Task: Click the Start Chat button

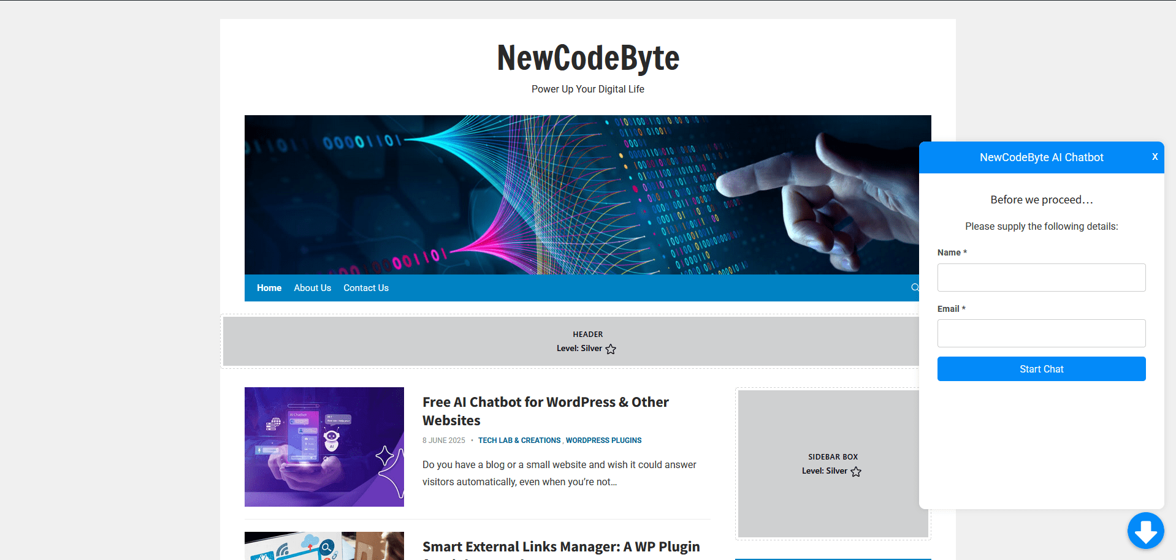Action: 1041,369
